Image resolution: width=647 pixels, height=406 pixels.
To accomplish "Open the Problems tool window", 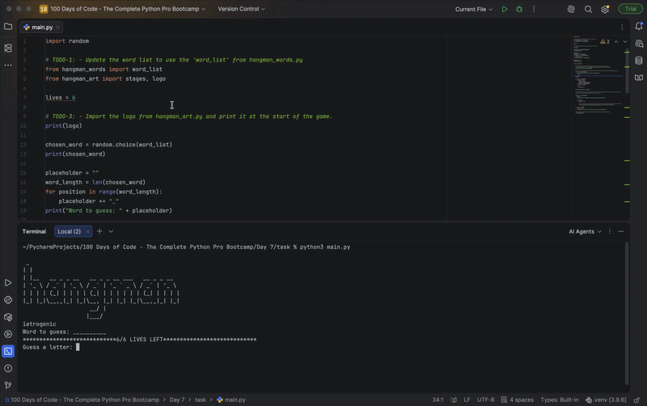I will [x=8, y=369].
